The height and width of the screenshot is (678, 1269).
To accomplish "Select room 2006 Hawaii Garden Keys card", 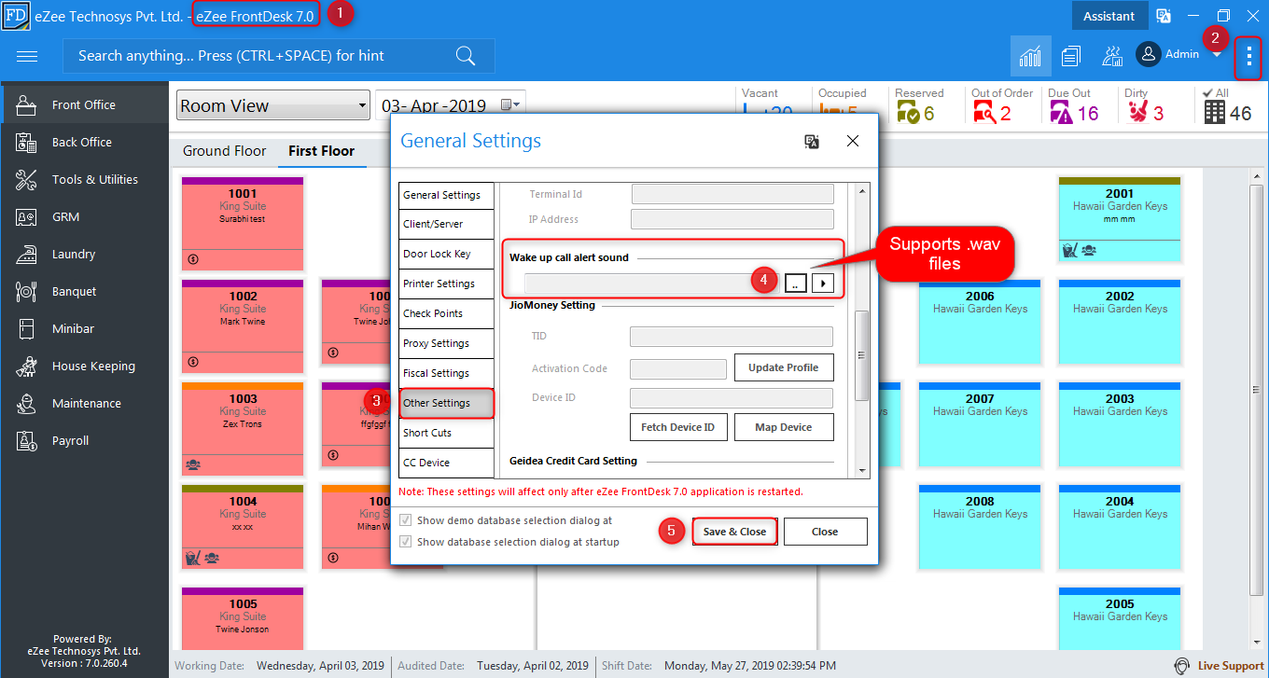I will (x=980, y=321).
